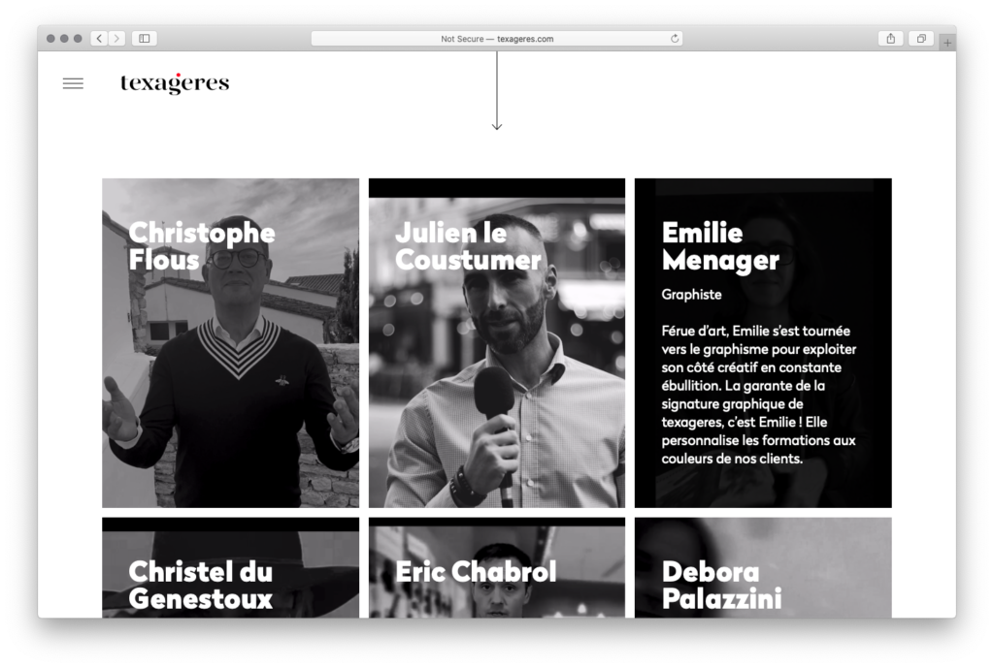Click the "Graphiste" job title text
Image resolution: width=994 pixels, height=668 pixels.
pos(691,295)
